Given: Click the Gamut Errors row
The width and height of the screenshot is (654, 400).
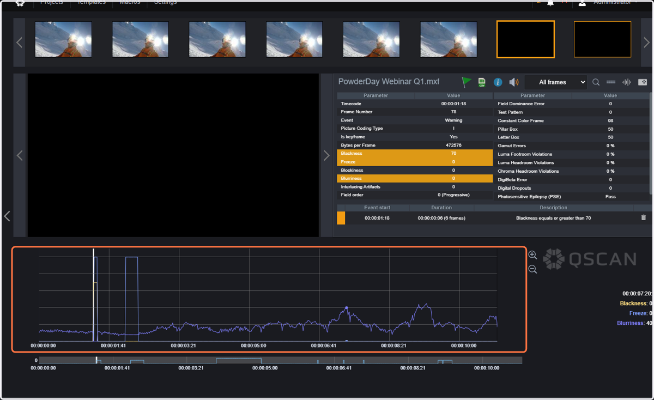Looking at the screenshot, I should coord(572,146).
